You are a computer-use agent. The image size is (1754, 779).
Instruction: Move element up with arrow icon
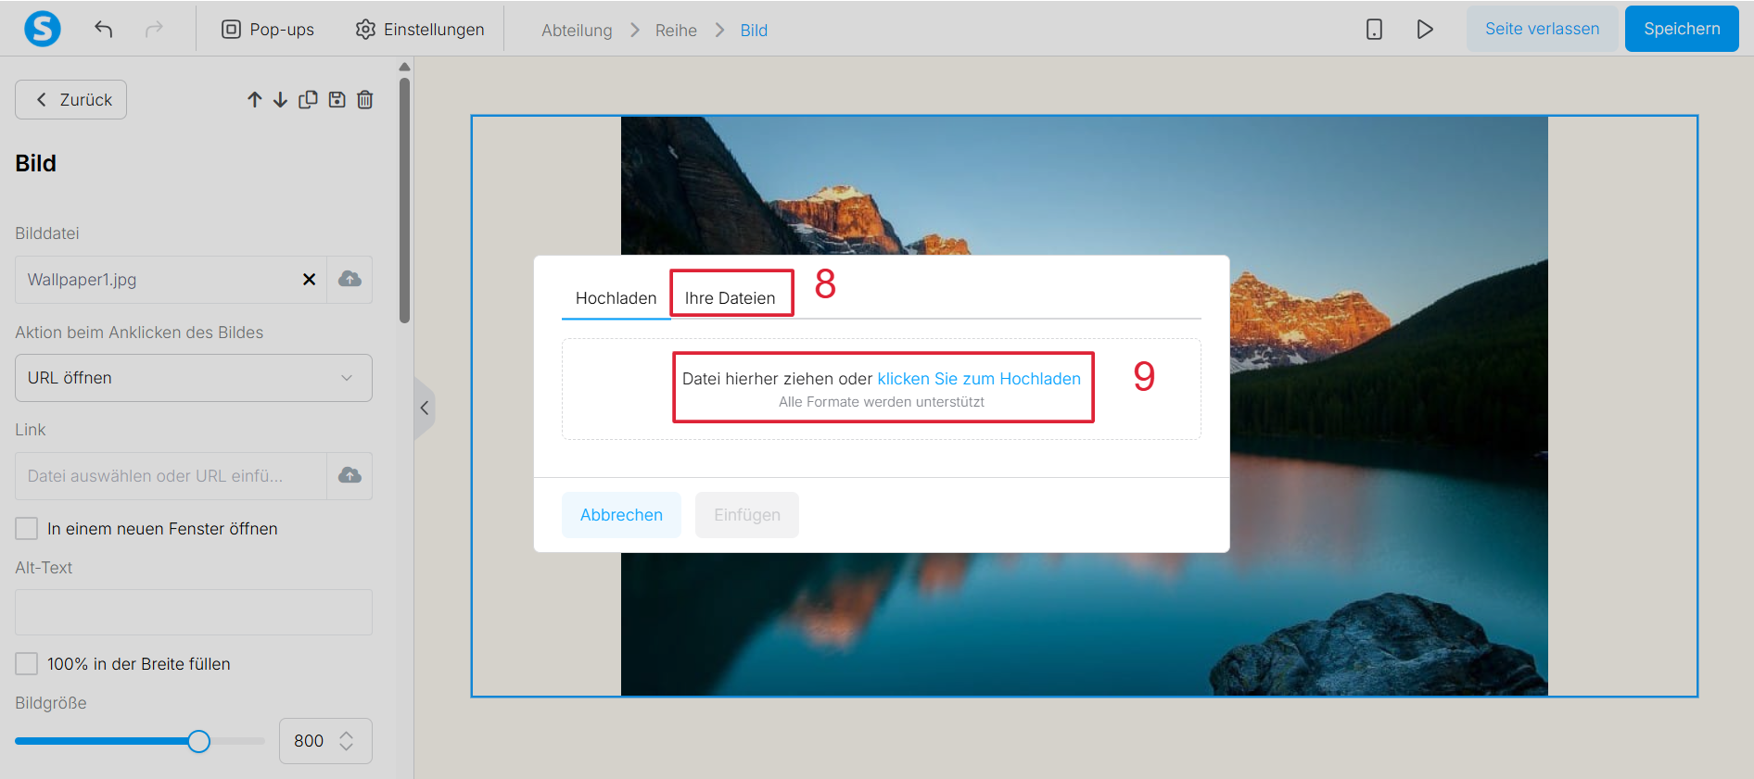pos(255,99)
